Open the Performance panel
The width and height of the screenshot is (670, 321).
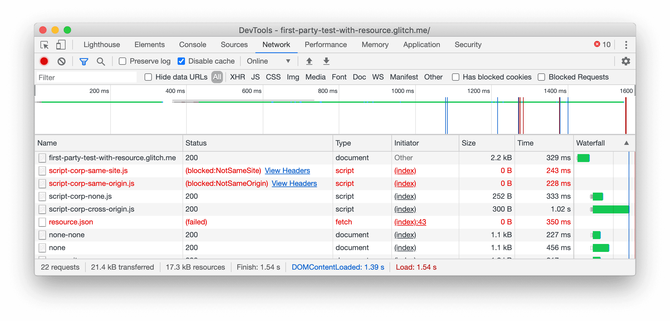click(326, 45)
